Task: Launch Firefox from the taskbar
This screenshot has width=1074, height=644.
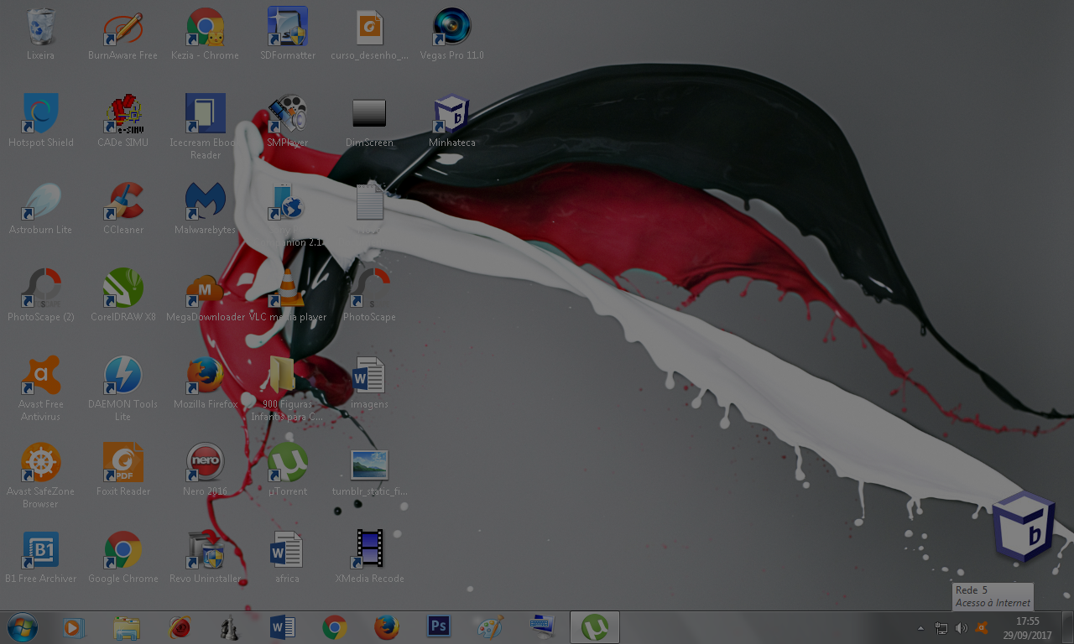Action: point(387,626)
